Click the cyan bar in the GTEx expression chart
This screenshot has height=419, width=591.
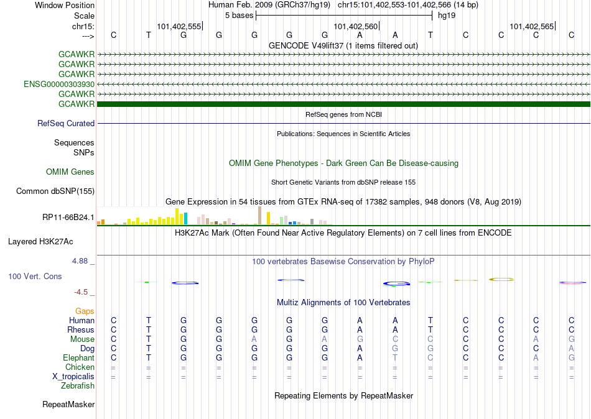(x=185, y=219)
